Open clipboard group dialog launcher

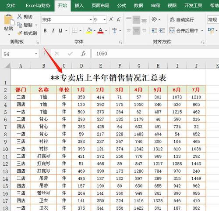[x=37, y=42]
